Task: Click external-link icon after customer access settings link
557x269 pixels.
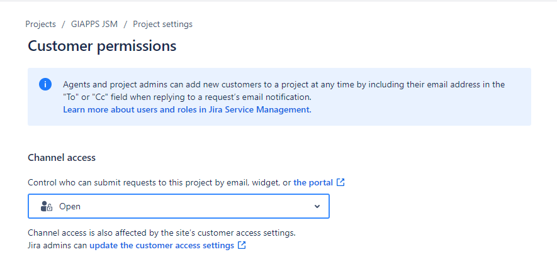Action: tap(242, 246)
